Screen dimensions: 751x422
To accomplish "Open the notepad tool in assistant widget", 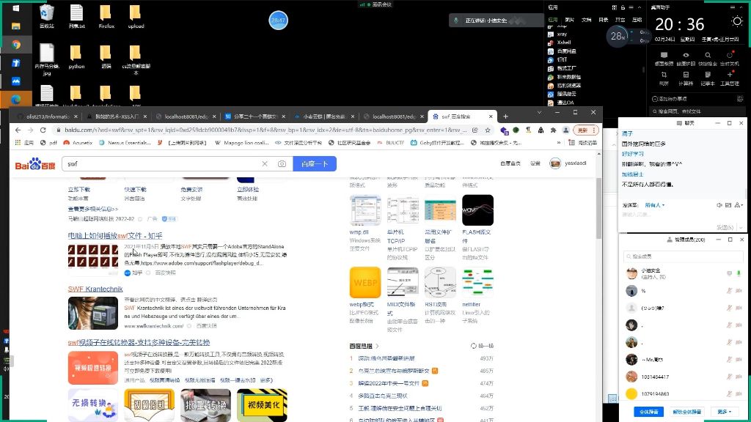I will [x=708, y=78].
